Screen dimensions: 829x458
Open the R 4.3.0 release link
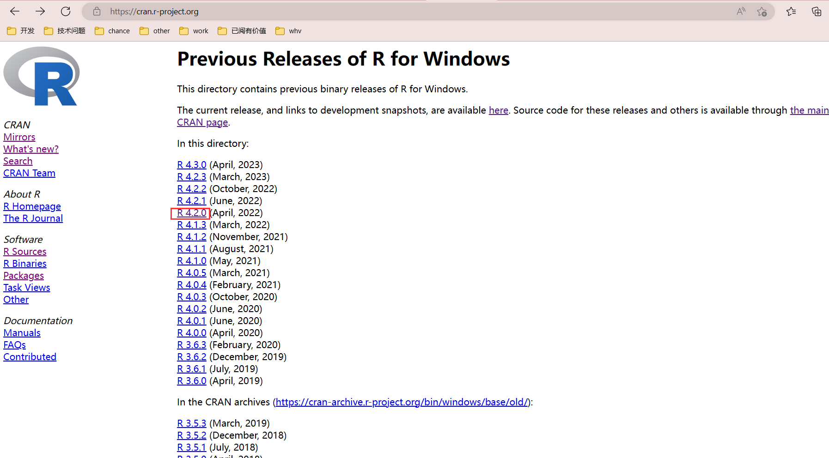[x=192, y=165]
